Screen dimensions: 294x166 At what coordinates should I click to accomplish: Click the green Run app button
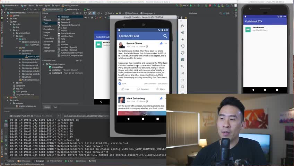point(191,6)
